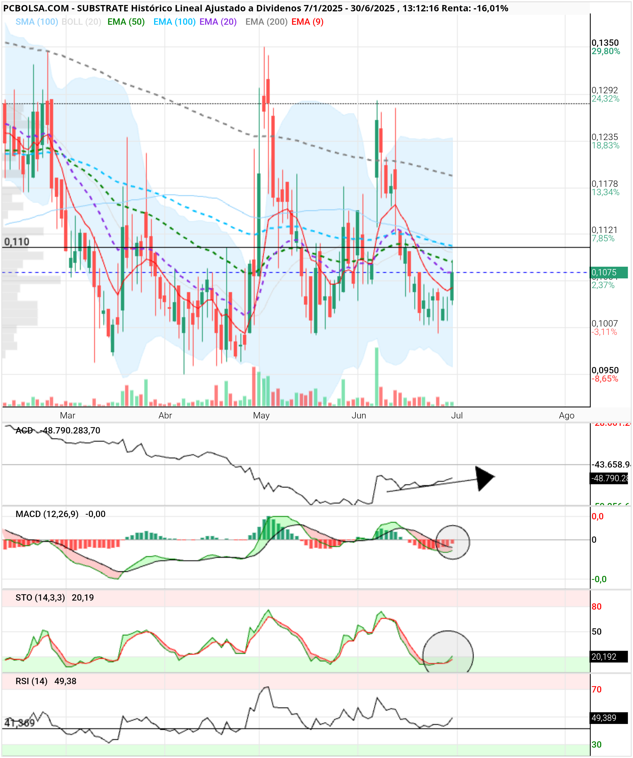Click the 7,85% axis percentage
Screen dimensions: 633x758
603,239
